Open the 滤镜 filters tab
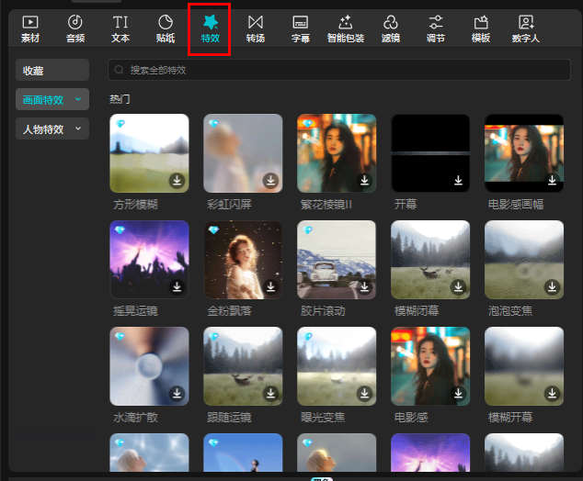Image resolution: width=583 pixels, height=481 pixels. point(391,29)
